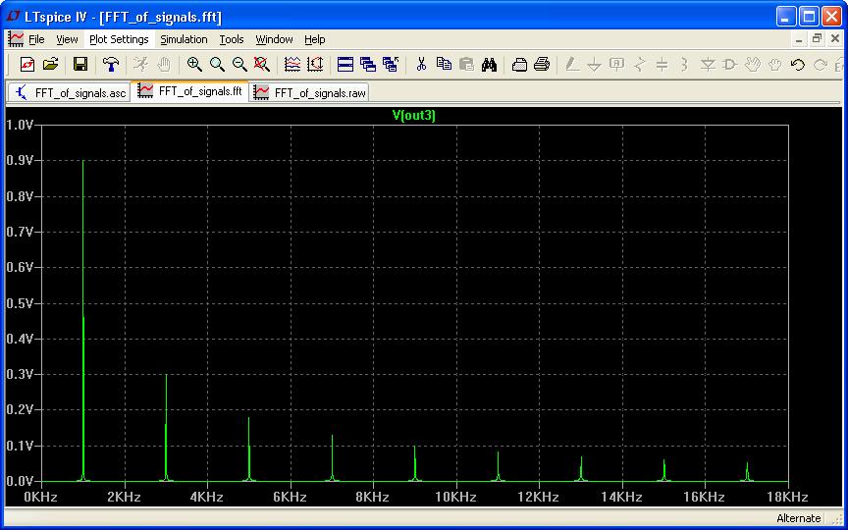Select the Diode component tool

click(x=708, y=65)
